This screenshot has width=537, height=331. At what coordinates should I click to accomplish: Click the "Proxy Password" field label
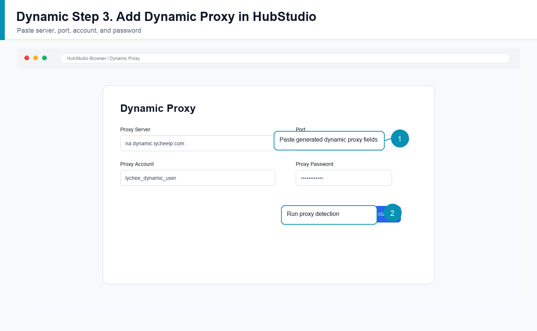coord(315,164)
